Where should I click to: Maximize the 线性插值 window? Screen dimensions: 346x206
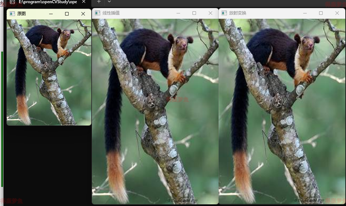(194, 13)
